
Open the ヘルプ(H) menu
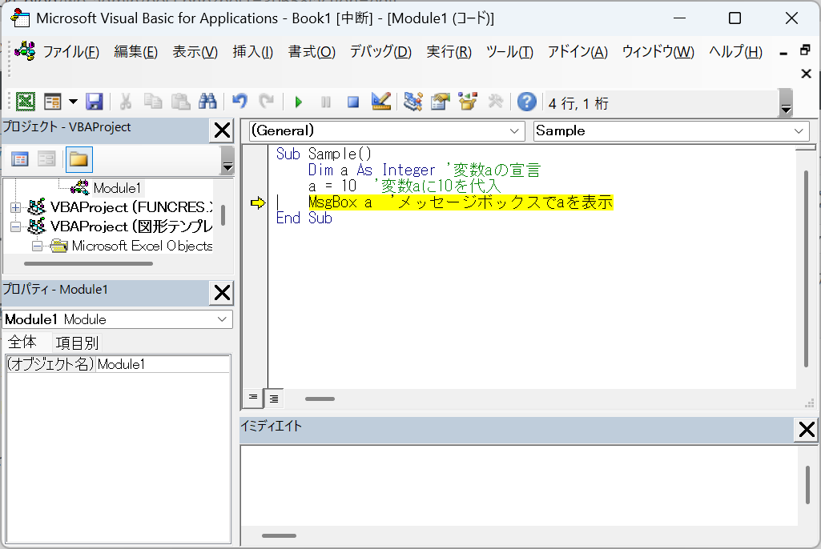(735, 52)
